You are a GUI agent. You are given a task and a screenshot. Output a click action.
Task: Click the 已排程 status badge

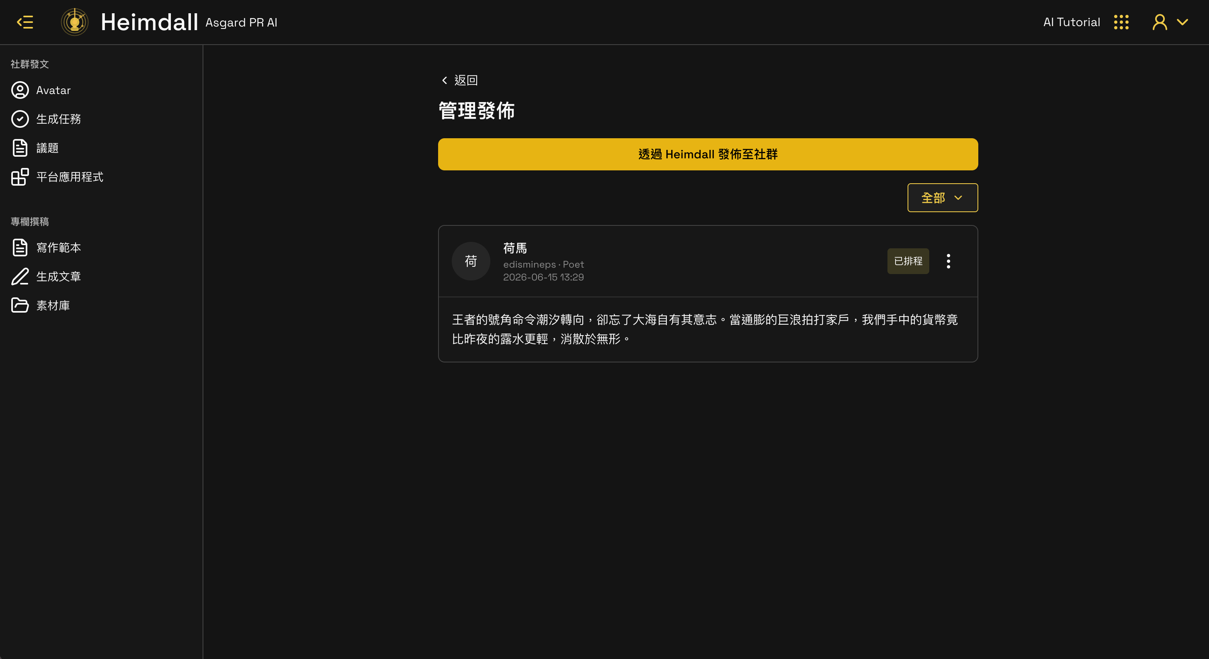pyautogui.click(x=908, y=261)
